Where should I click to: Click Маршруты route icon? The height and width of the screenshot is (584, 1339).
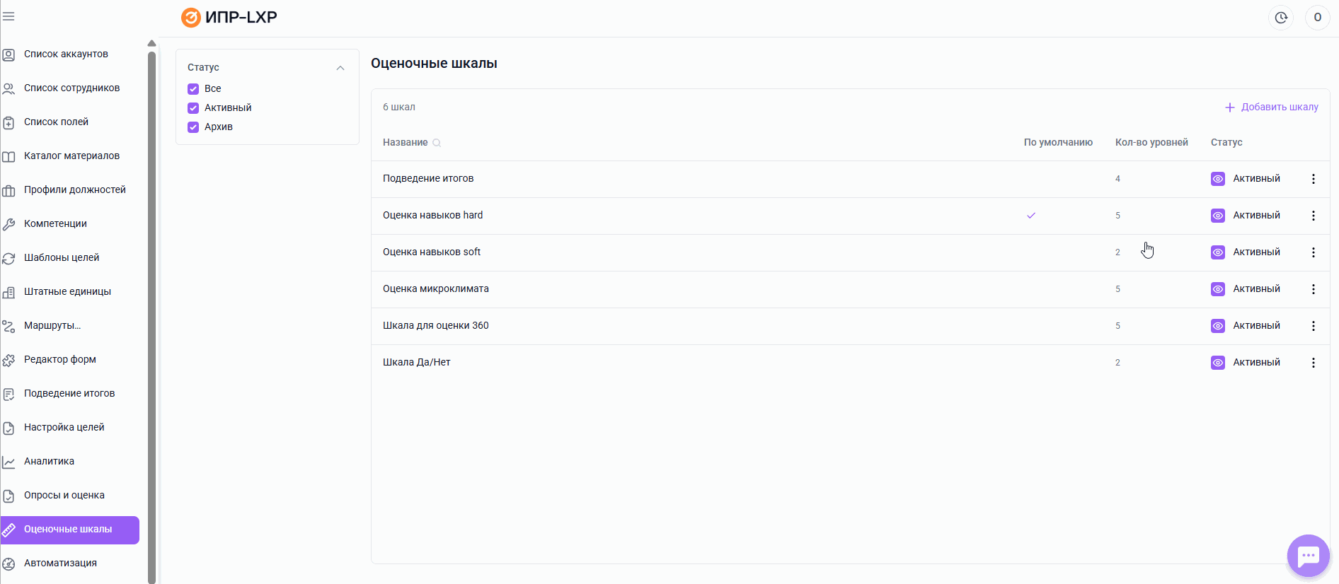click(x=8, y=326)
